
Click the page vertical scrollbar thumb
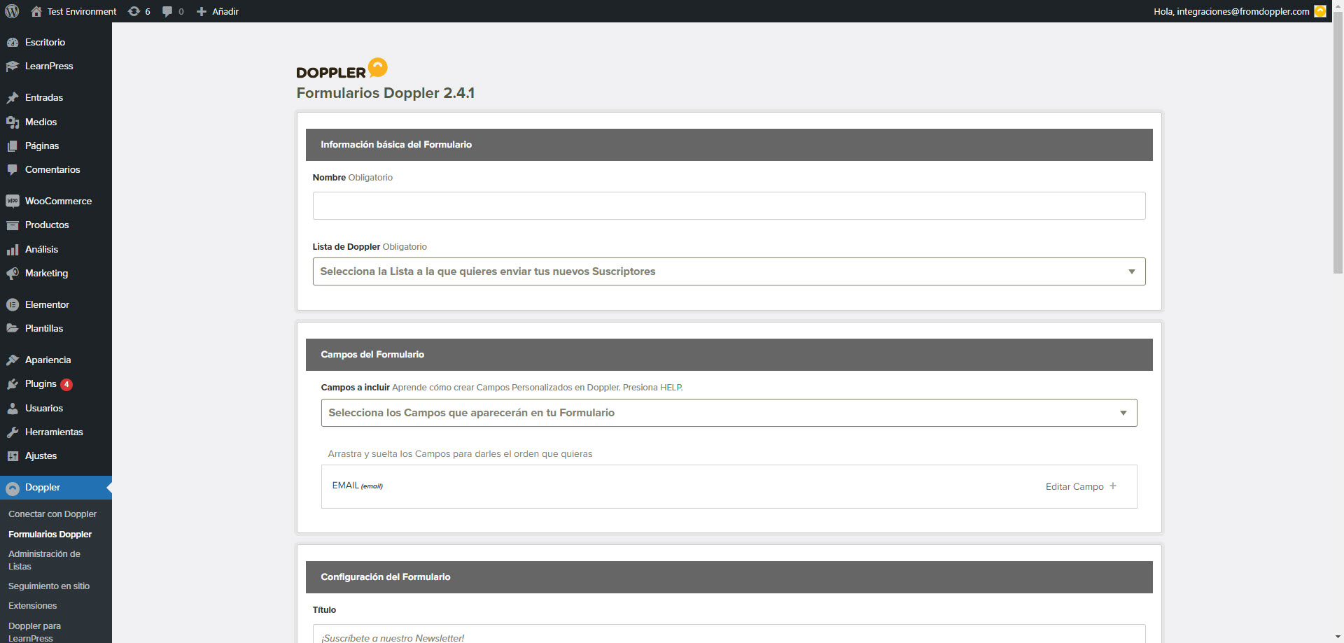(x=1338, y=142)
